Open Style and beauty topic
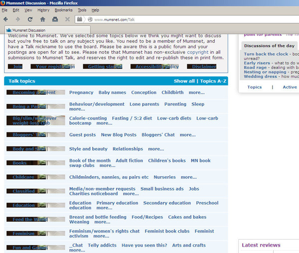This screenshot has height=253, width=299. (x=88, y=149)
